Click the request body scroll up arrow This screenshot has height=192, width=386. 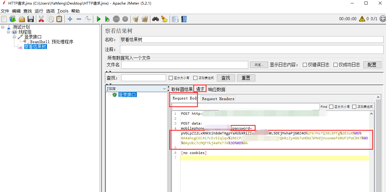click(372, 114)
